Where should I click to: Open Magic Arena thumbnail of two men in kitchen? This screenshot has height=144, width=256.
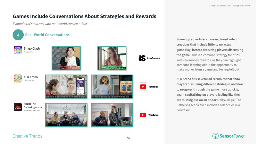tap(112, 115)
